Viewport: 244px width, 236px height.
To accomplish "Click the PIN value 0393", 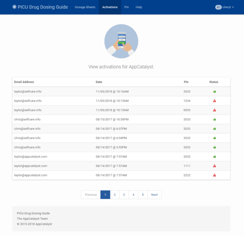I will click(x=187, y=110).
